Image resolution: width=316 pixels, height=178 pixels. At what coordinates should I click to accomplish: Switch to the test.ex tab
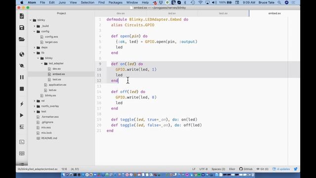223,13
